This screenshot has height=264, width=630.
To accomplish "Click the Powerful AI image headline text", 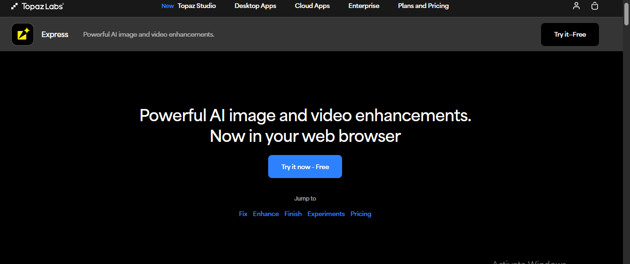I will (x=305, y=116).
